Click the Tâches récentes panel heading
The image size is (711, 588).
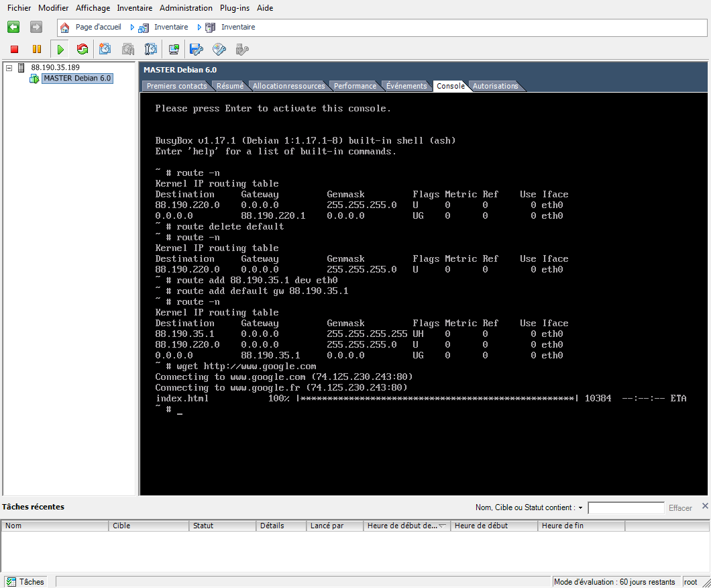pos(33,507)
